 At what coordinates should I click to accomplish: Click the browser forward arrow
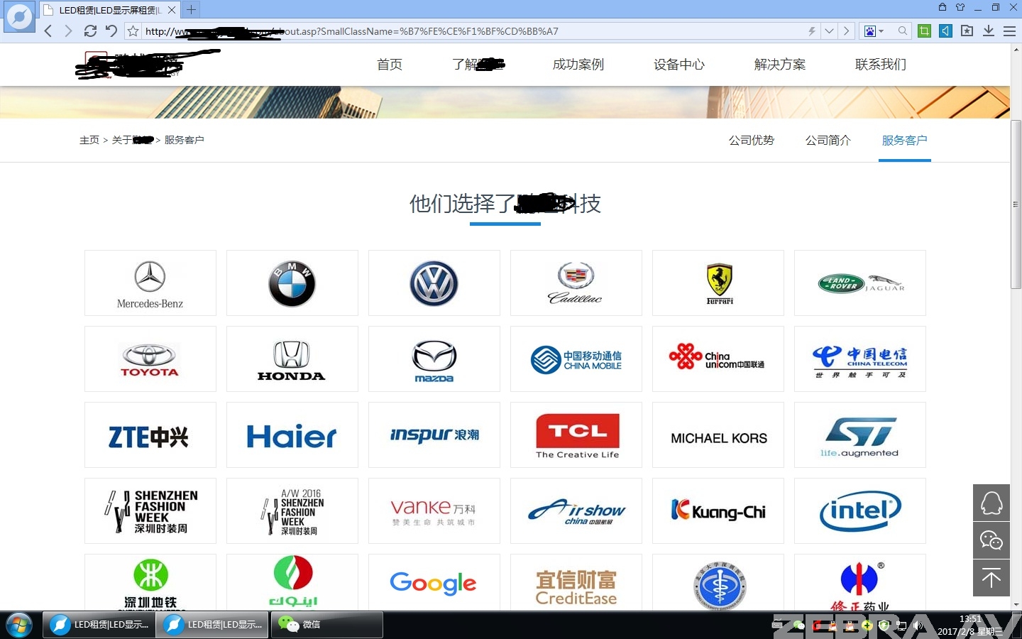click(68, 31)
